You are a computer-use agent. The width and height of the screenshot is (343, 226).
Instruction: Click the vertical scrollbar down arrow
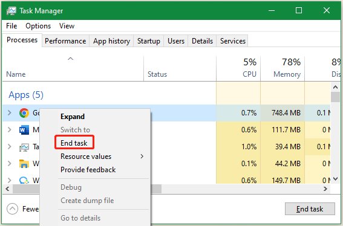[335, 179]
